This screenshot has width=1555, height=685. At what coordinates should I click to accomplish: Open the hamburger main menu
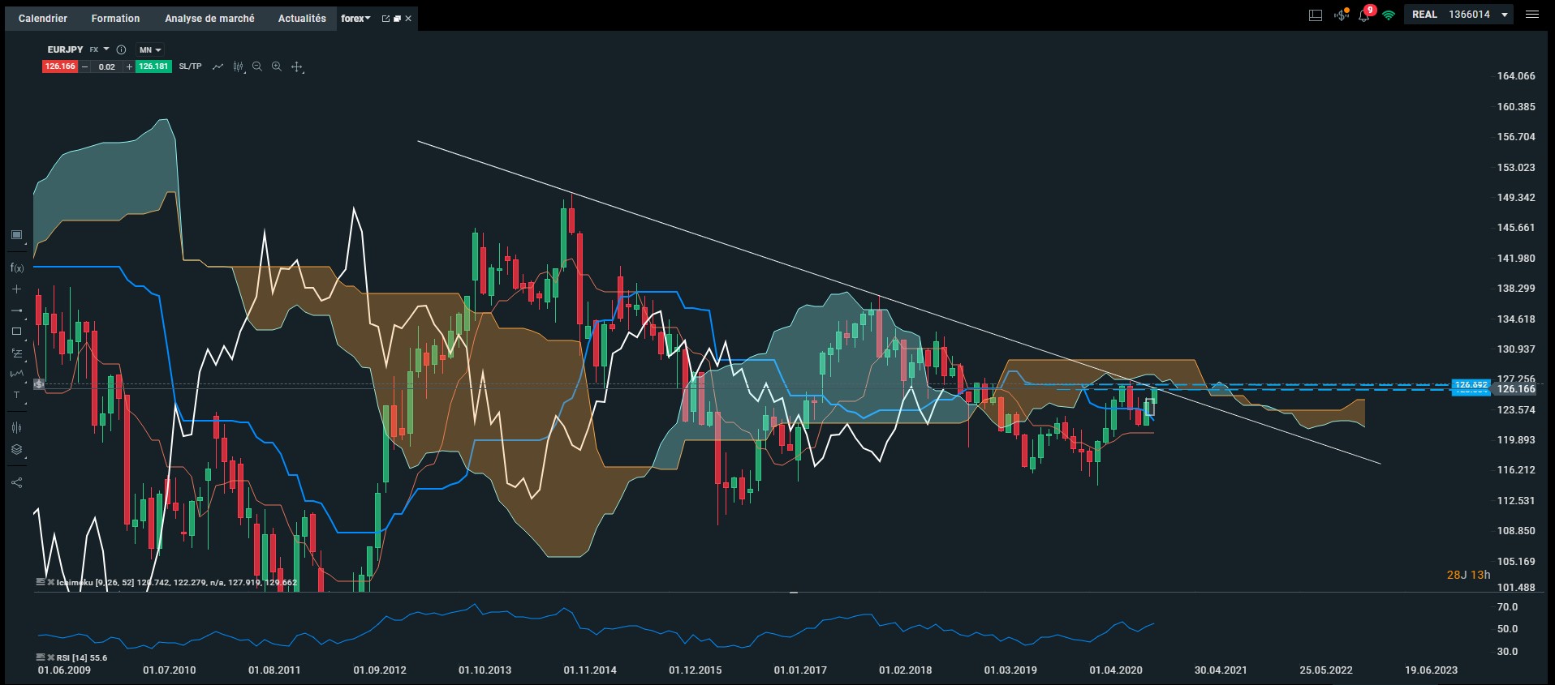pos(1532,15)
